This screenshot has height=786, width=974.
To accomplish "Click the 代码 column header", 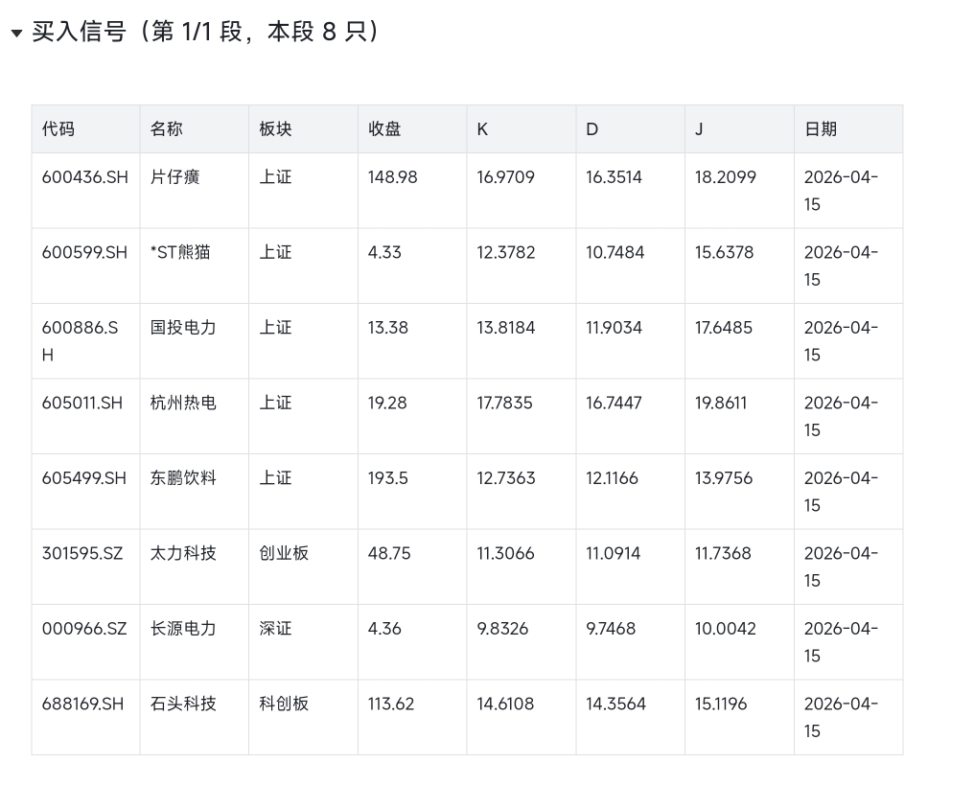I will point(58,128).
